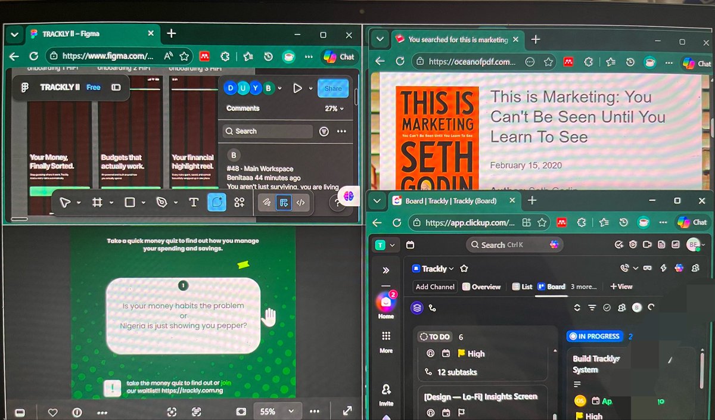Open fullscreen arrow icon in photo viewer
The height and width of the screenshot is (420, 715).
(347, 411)
